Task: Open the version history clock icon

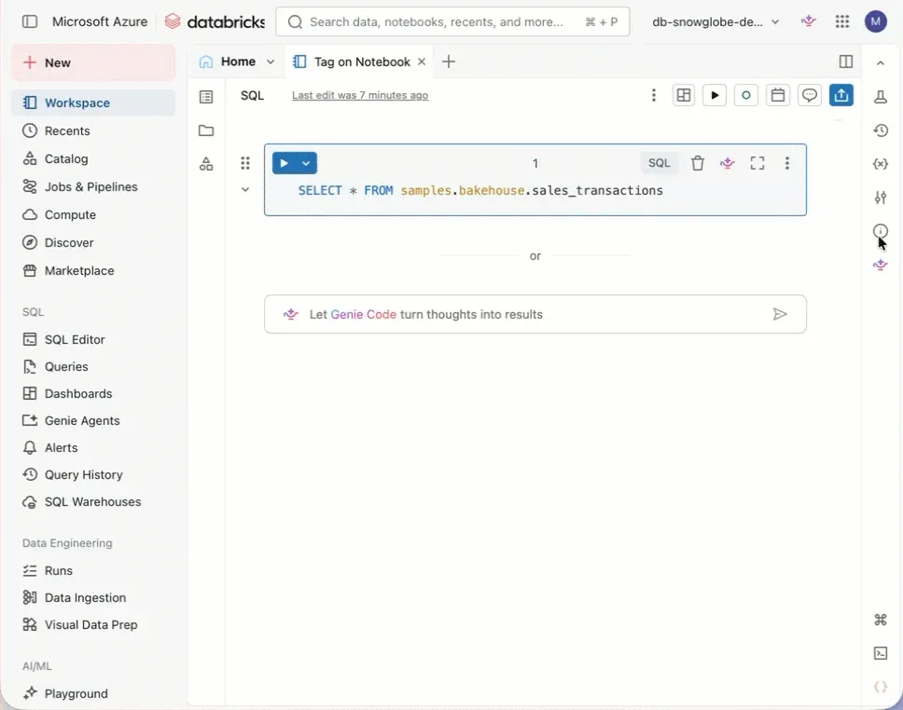Action: click(880, 130)
